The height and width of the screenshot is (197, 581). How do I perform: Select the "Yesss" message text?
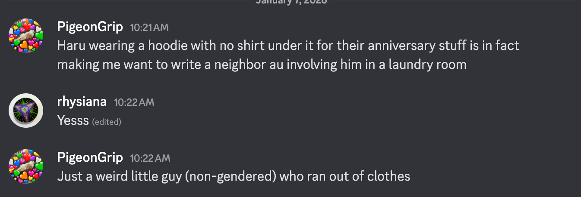pyautogui.click(x=73, y=121)
